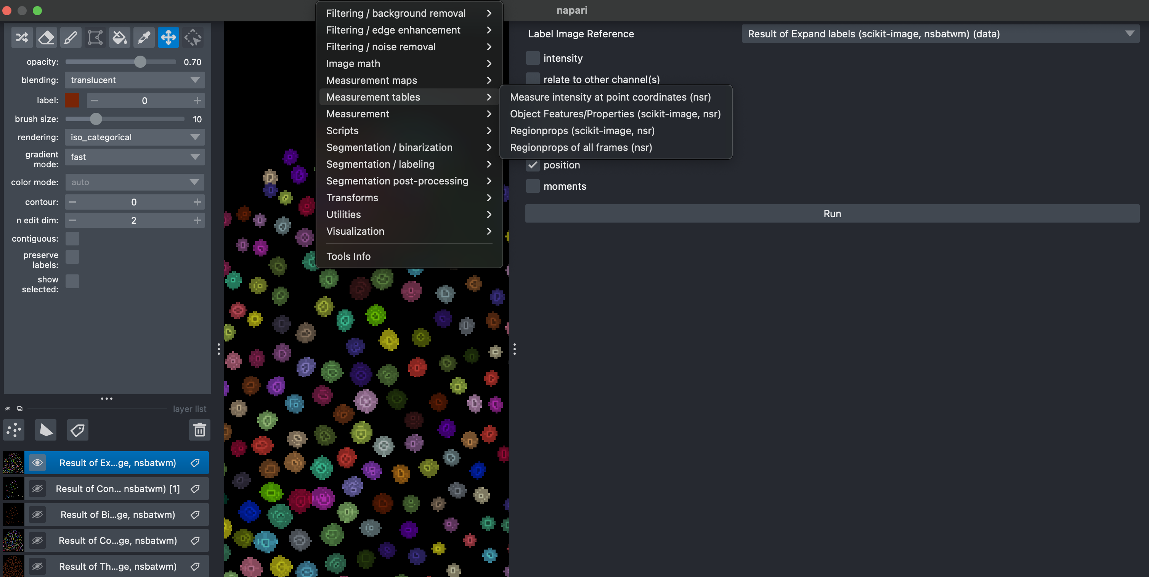Delete selected layer with trash icon
Screen dimensions: 1149x577
pyautogui.click(x=199, y=430)
